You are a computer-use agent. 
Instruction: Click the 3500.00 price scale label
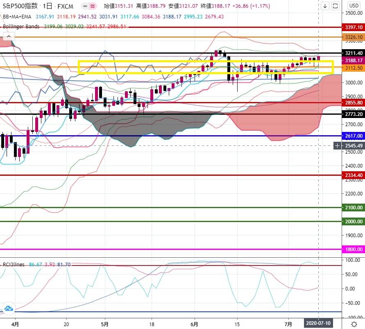(354, 13)
